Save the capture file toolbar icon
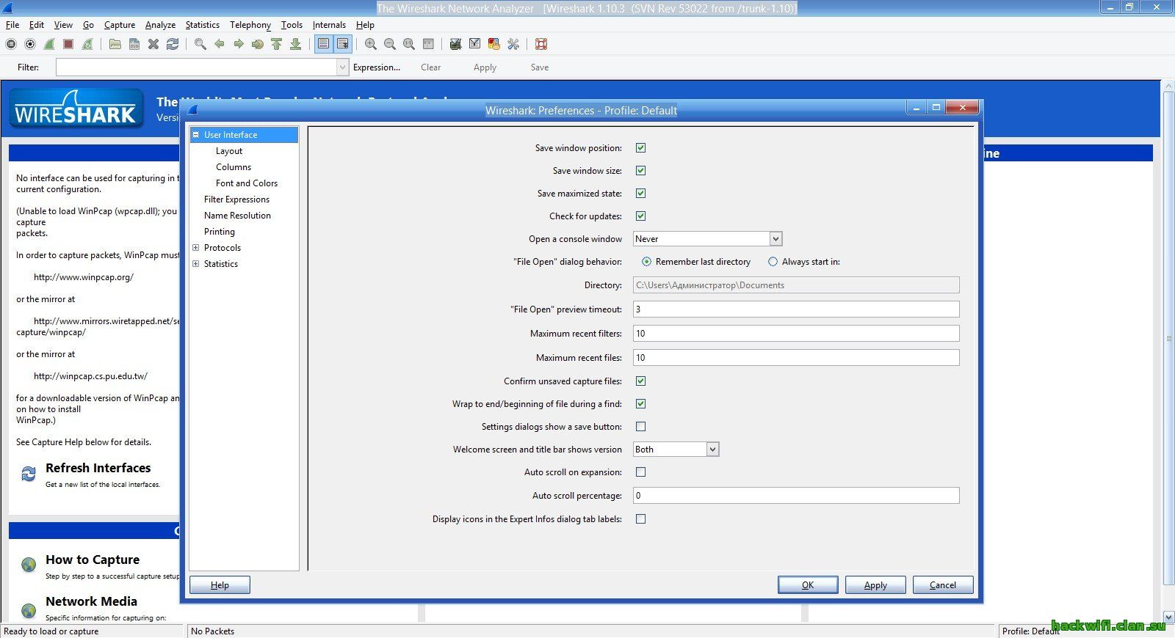Screen dimensions: 1175x638 click(134, 44)
